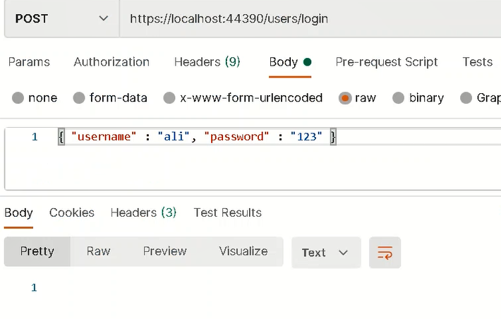Image resolution: width=501 pixels, height=319 pixels.
Task: Toggle the response word wrap icon
Action: click(x=385, y=253)
